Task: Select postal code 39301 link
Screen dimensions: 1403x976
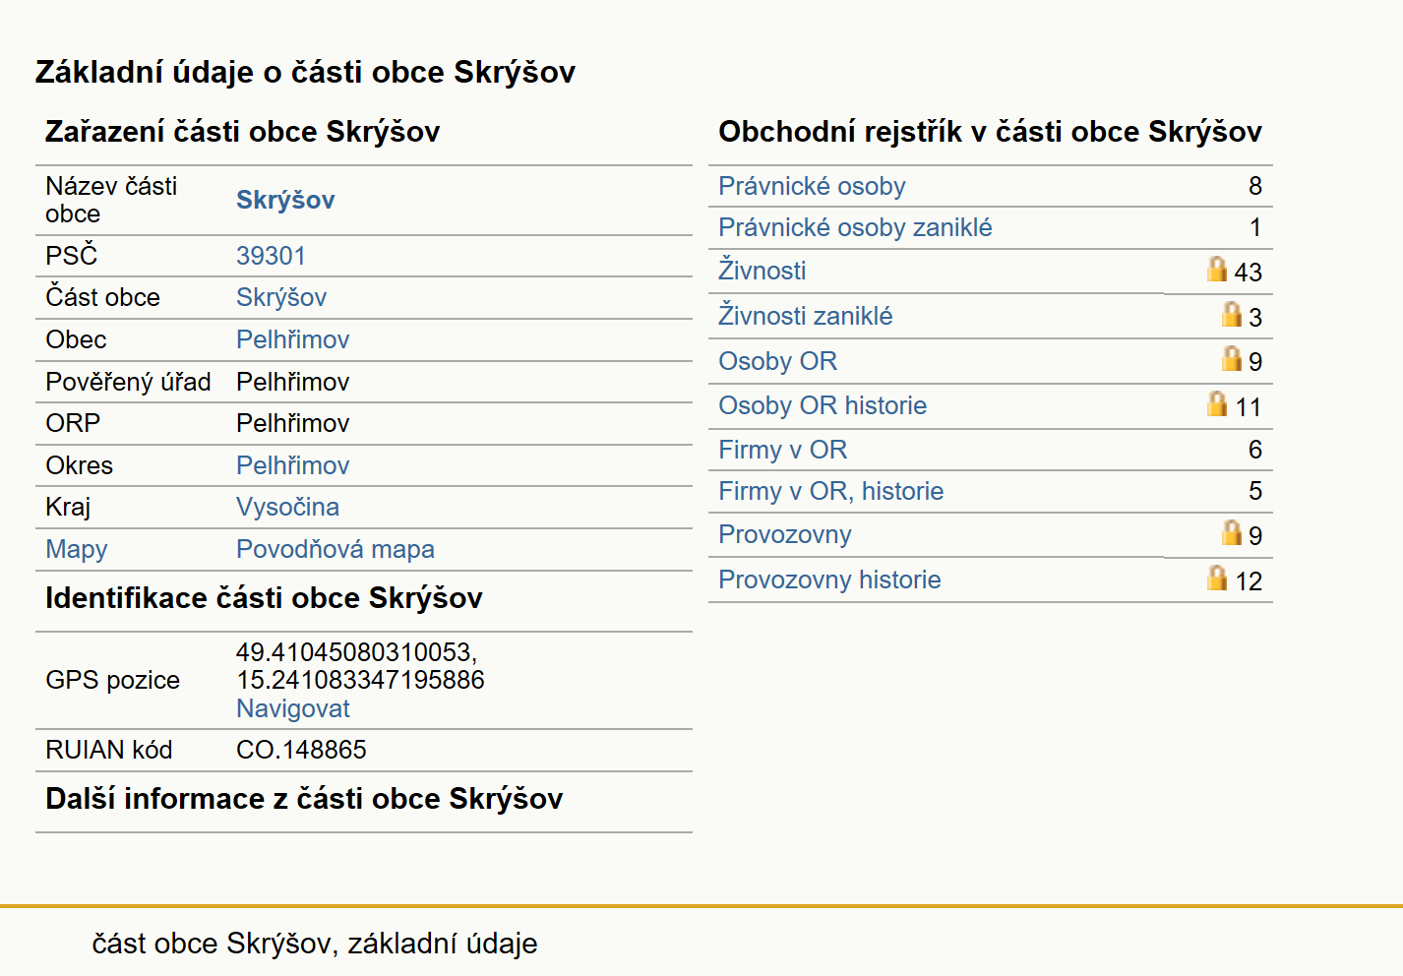Action: pyautogui.click(x=271, y=256)
